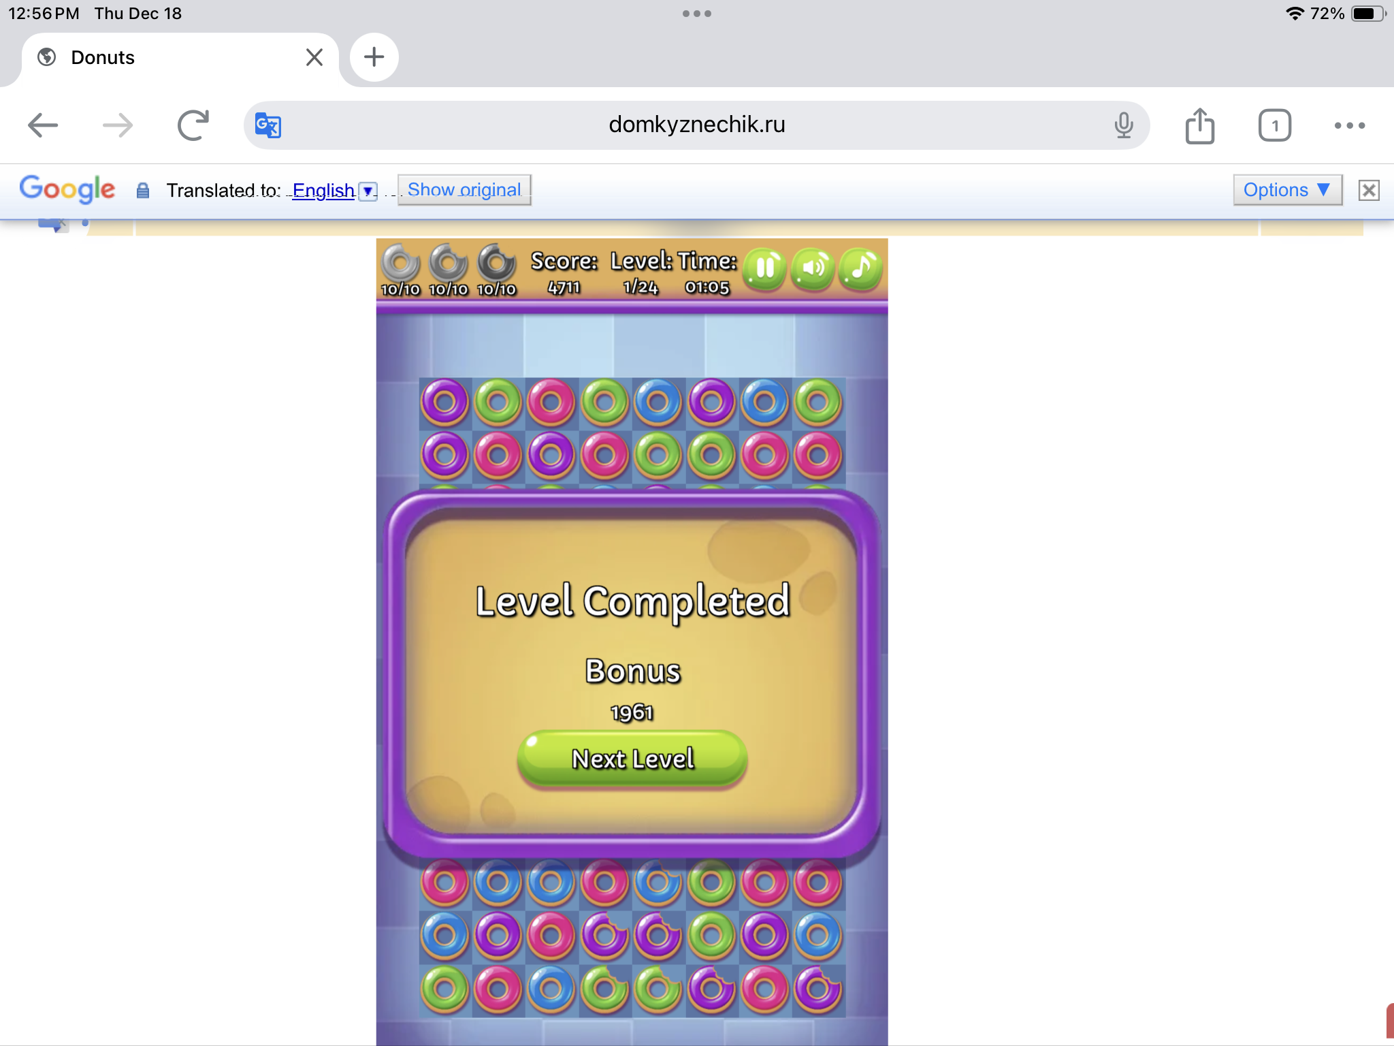This screenshot has height=1046, width=1394.
Task: Close the Donuts tab
Action: click(x=314, y=57)
